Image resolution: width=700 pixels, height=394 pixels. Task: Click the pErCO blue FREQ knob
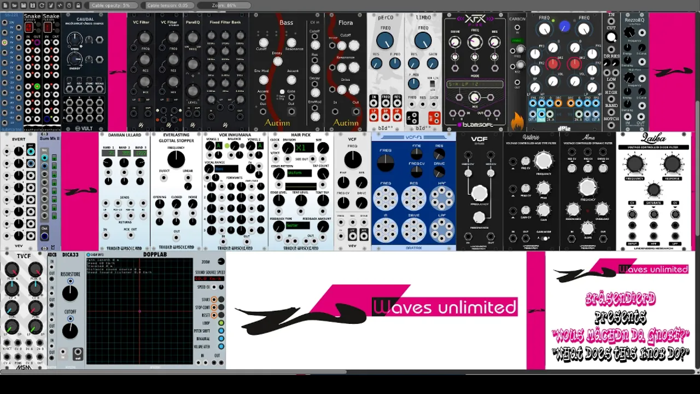(385, 40)
